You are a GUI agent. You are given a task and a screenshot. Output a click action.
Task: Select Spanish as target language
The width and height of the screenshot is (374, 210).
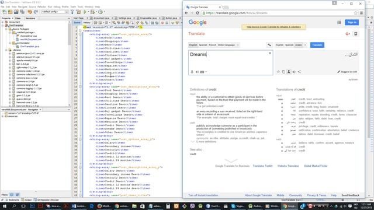tap(289, 45)
